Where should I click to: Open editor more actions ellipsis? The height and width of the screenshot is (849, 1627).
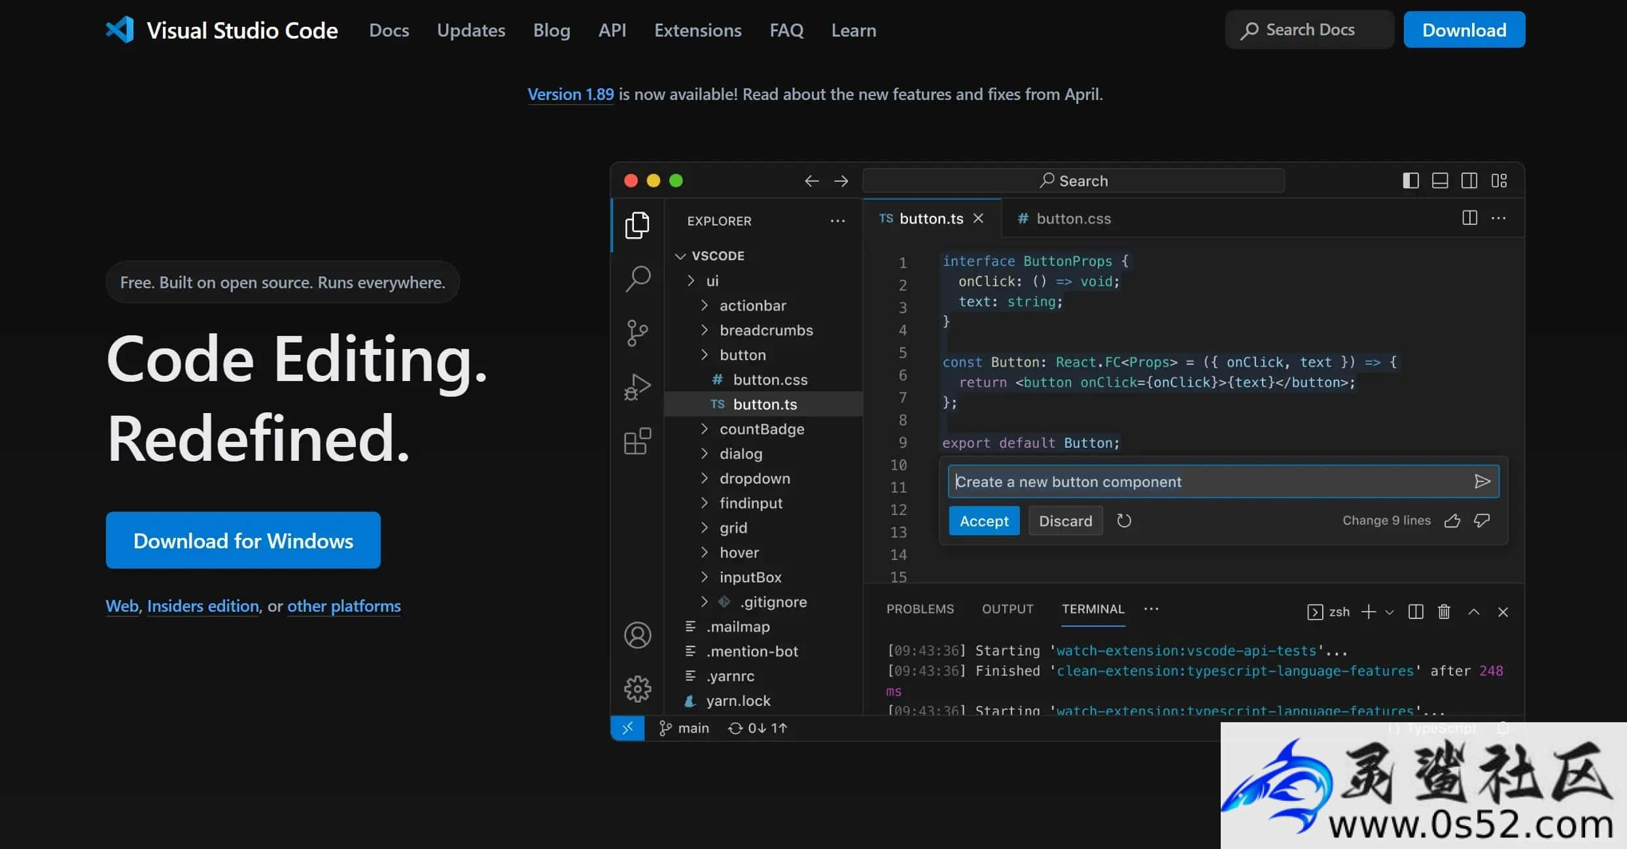click(x=1499, y=218)
